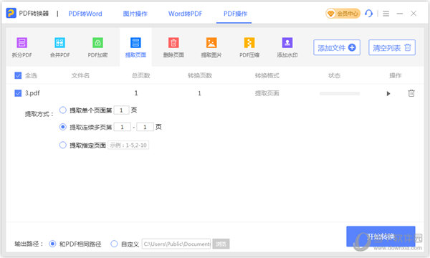This screenshot has height=258, width=430.
Task: Select 自定义 custom output path option
Action: point(114,244)
